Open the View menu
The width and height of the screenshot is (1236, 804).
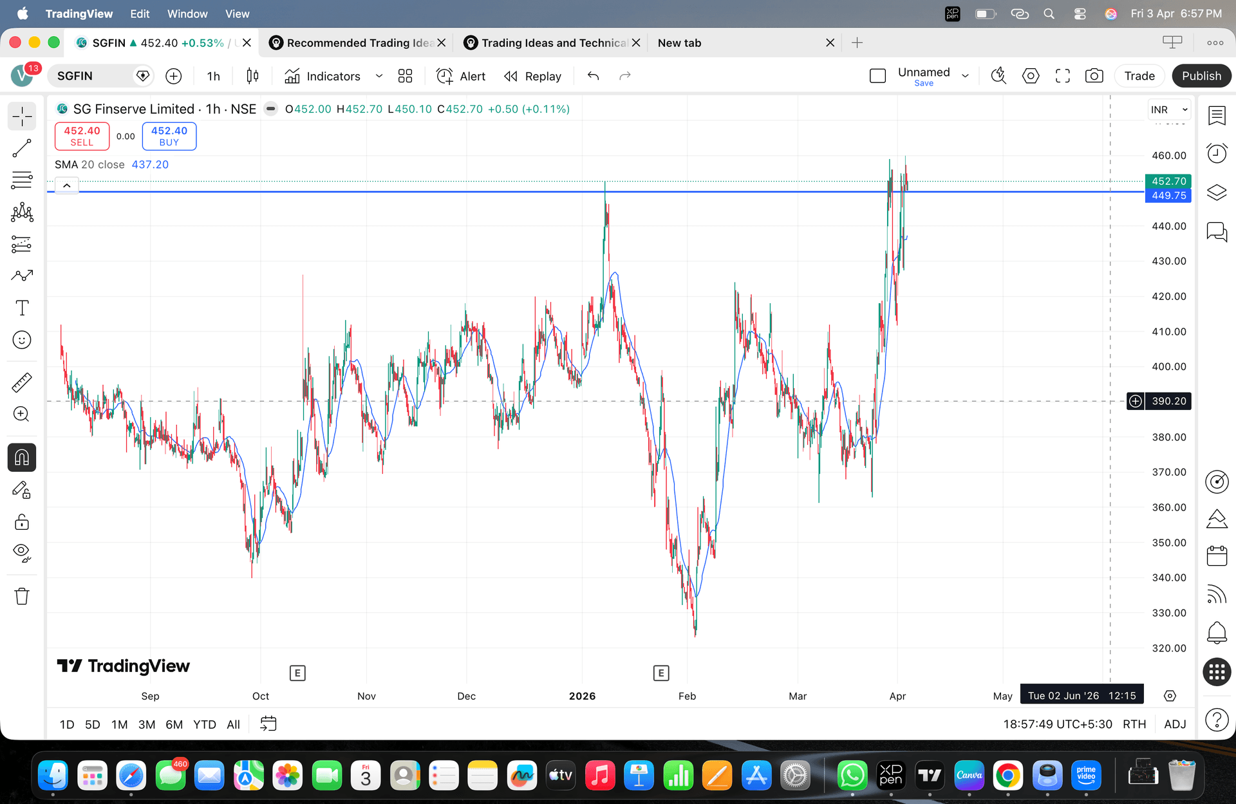point(237,14)
